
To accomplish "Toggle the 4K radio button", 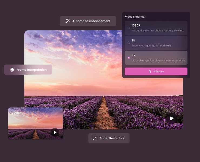I will click(129, 58).
